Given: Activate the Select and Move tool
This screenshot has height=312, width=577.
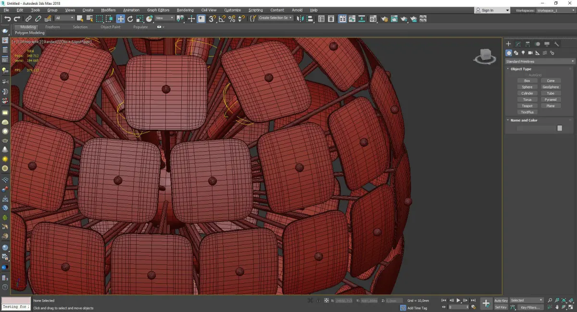Looking at the screenshot, I should click(x=120, y=19).
